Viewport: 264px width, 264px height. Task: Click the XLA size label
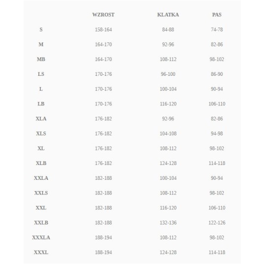[41, 119]
